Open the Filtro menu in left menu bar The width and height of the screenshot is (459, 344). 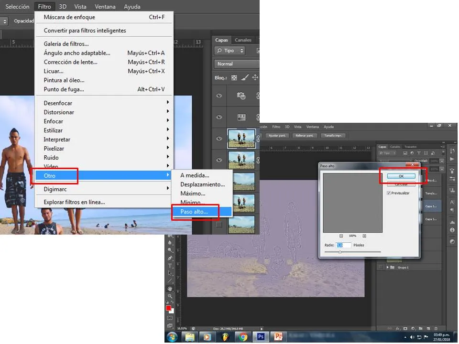click(44, 6)
